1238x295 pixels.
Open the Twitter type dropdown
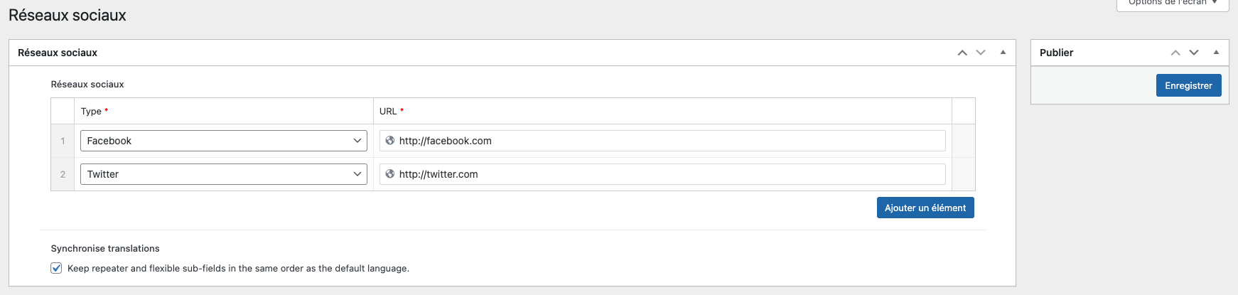point(223,174)
